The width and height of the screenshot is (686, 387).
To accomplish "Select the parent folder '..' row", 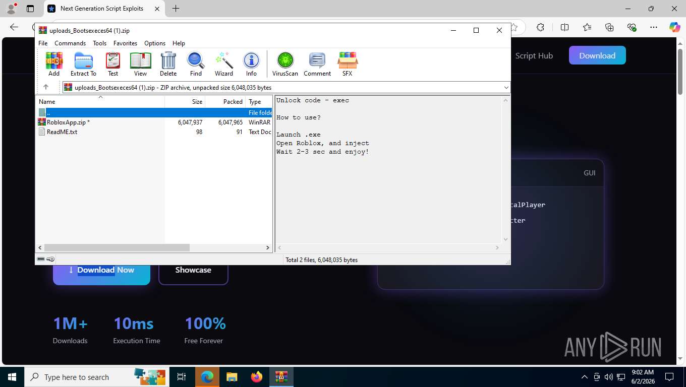I will point(154,113).
